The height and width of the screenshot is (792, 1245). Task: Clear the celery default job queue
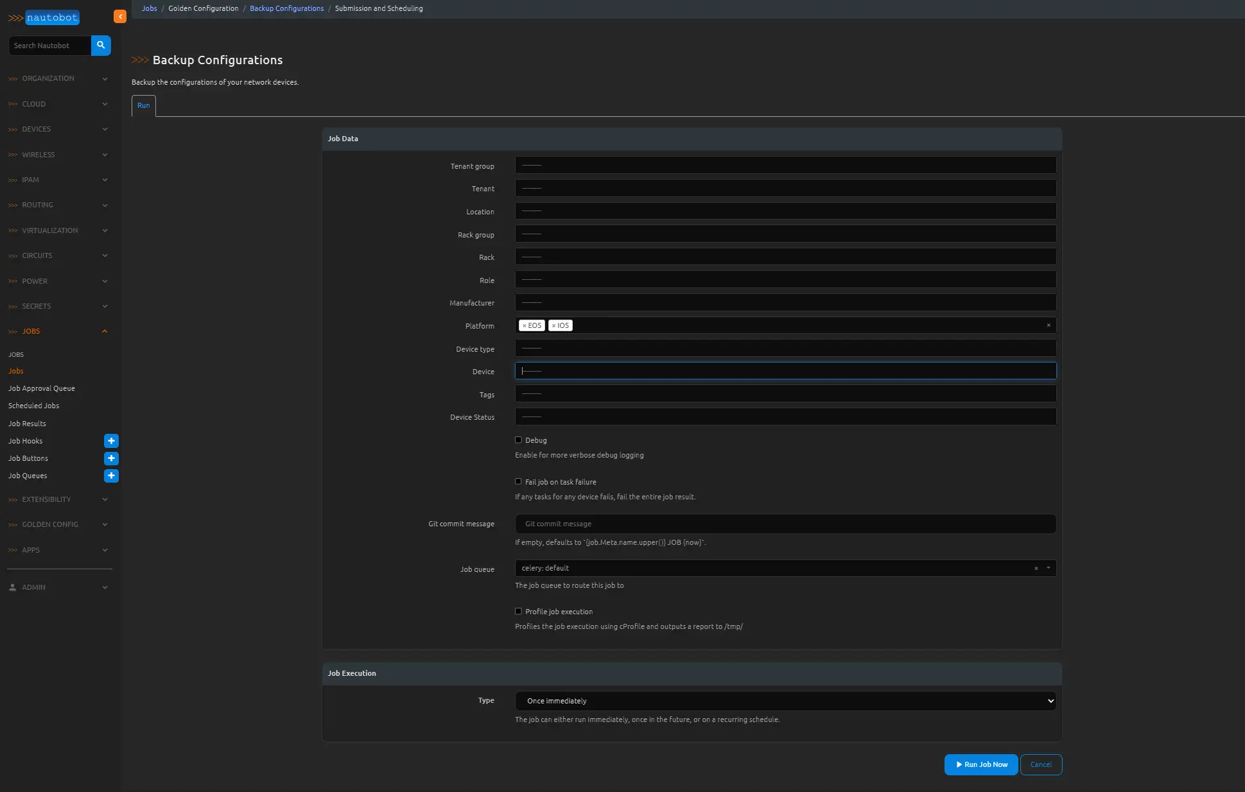coord(1036,568)
